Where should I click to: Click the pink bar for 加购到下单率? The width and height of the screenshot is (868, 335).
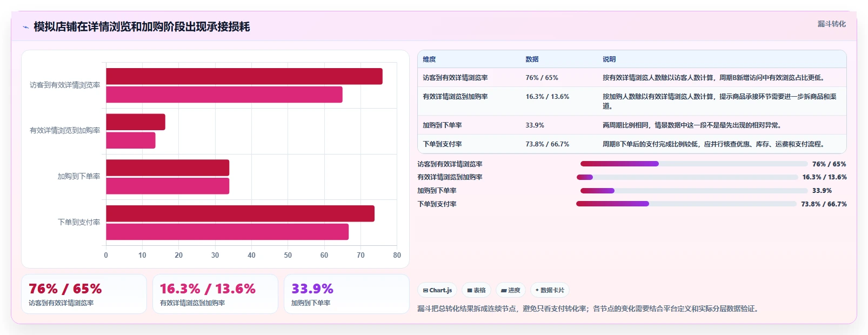(168, 186)
